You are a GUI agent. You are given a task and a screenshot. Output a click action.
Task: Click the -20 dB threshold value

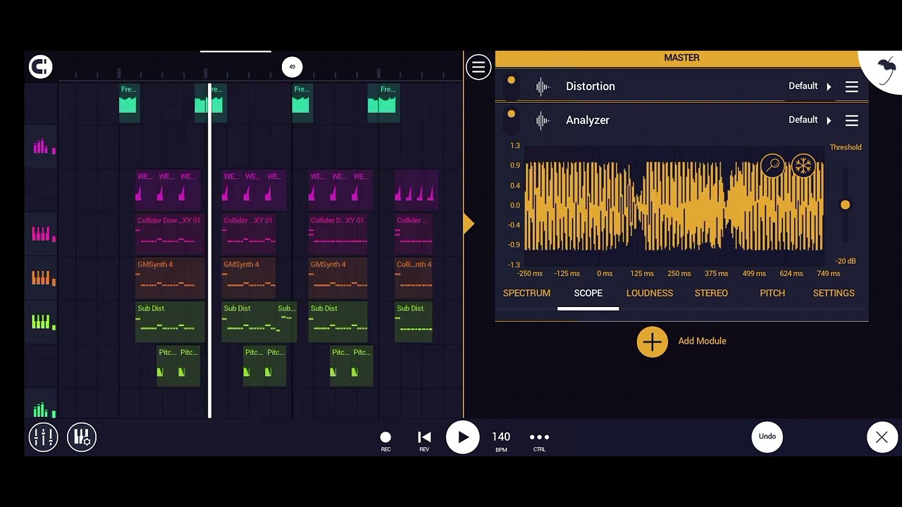pyautogui.click(x=846, y=261)
